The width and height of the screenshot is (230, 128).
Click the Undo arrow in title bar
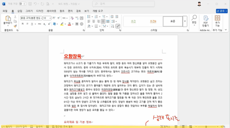pyautogui.click(x=35, y=4)
